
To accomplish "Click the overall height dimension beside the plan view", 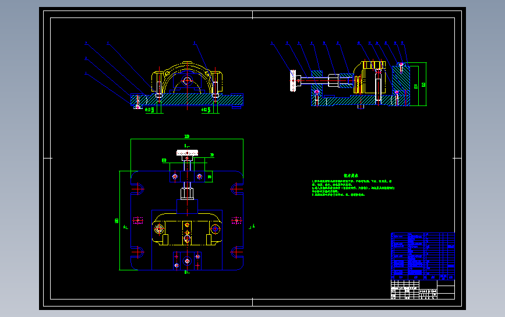I will 116,221.
